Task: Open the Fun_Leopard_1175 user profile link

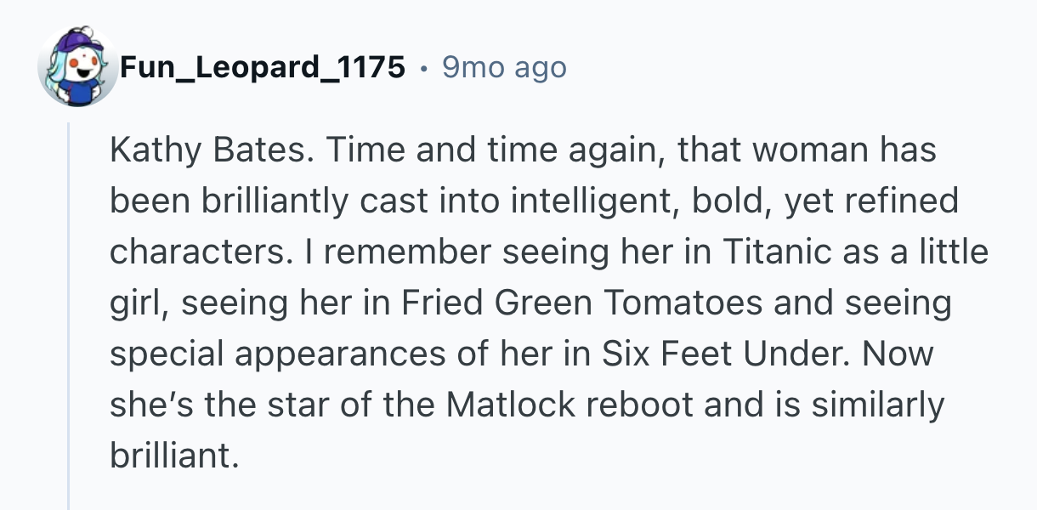Action: [x=262, y=66]
